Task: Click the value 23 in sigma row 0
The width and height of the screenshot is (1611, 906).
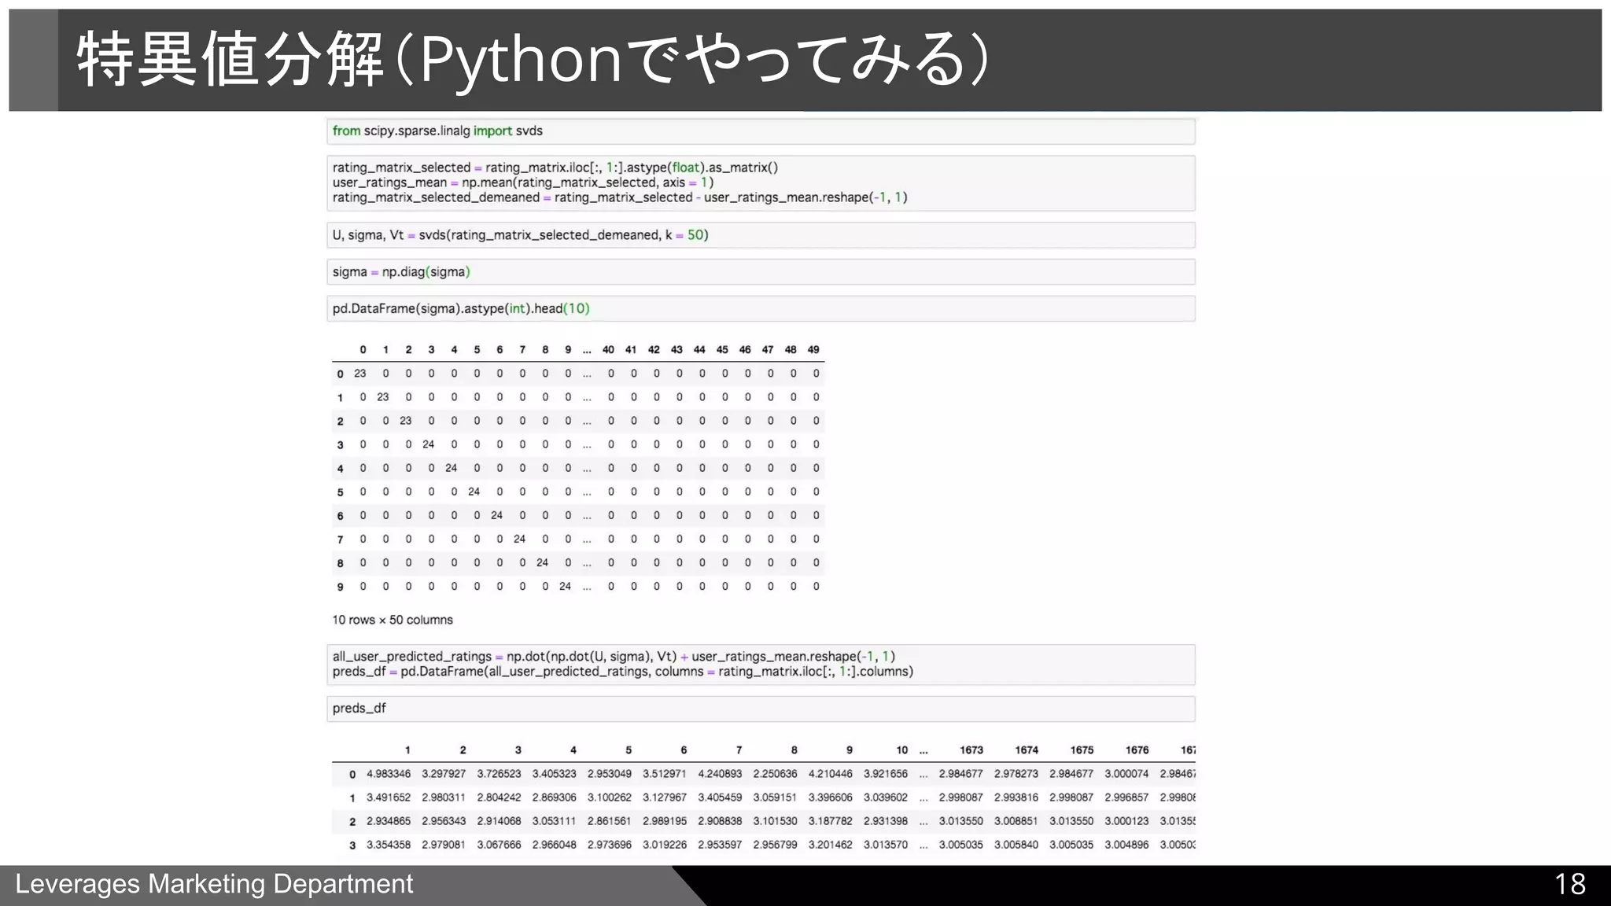Action: tap(360, 374)
